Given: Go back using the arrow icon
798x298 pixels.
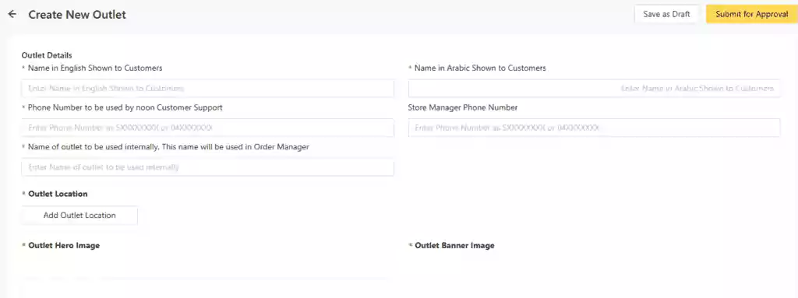Looking at the screenshot, I should click(12, 14).
